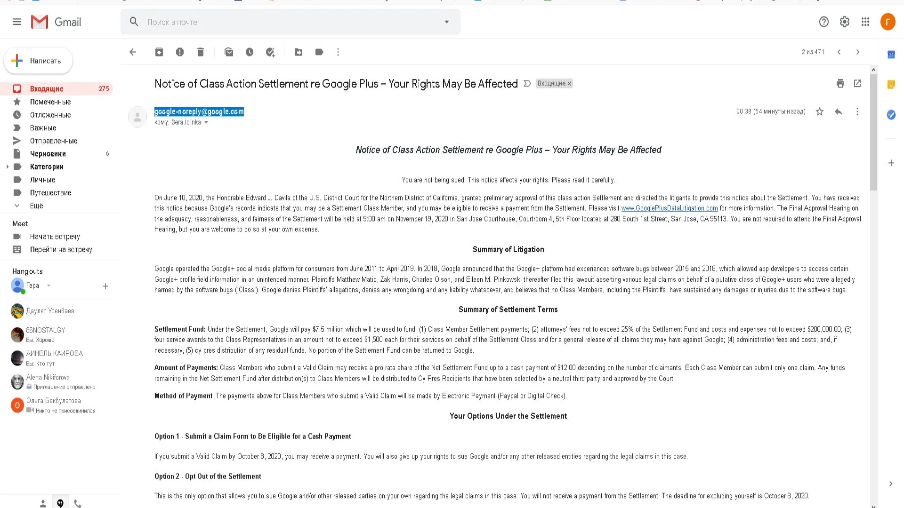The width and height of the screenshot is (904, 508).
Task: Click the snooze clock icon
Action: [249, 52]
